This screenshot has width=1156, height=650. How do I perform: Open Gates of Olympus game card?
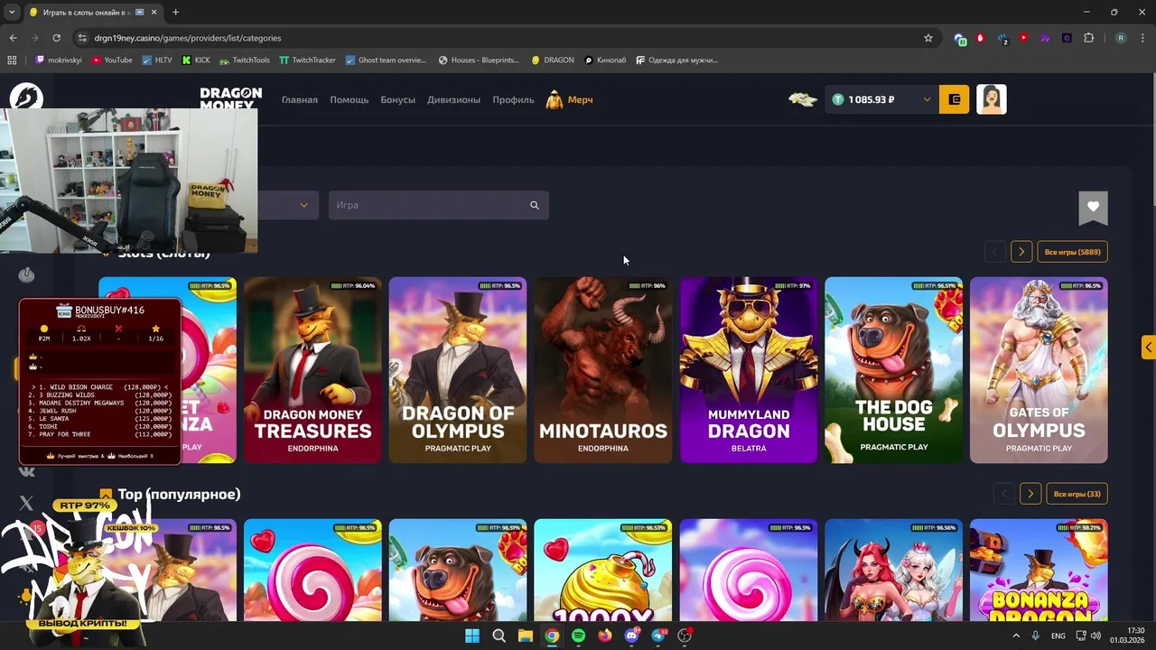(1039, 370)
